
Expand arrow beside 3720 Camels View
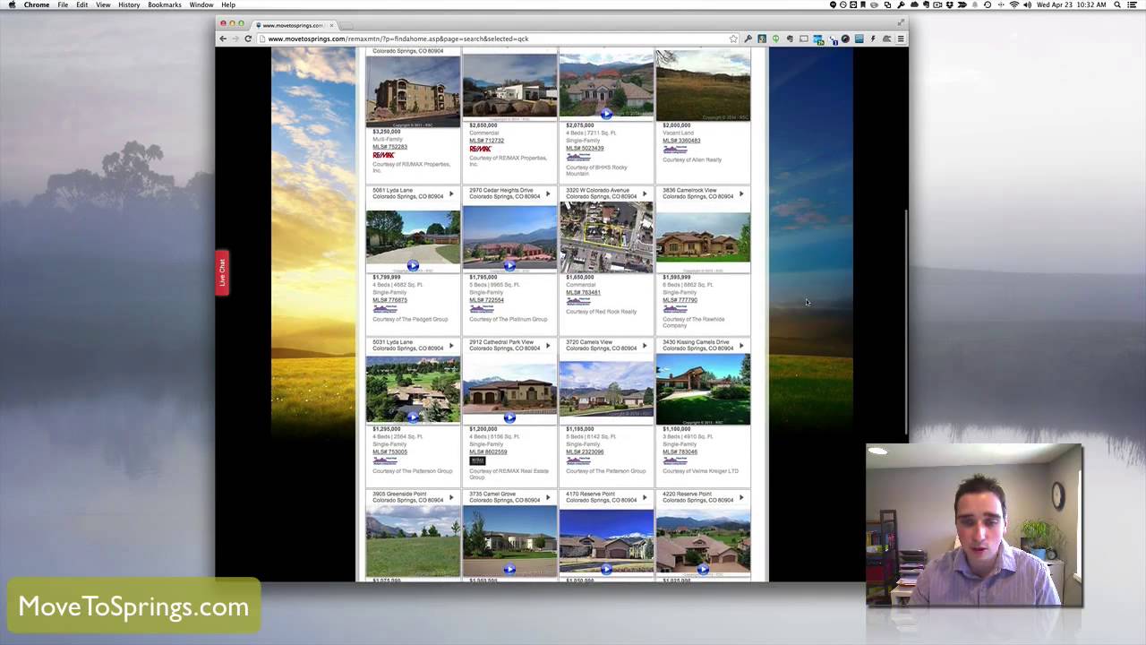point(645,345)
